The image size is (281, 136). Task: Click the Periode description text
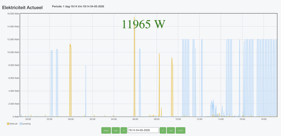tap(78, 6)
